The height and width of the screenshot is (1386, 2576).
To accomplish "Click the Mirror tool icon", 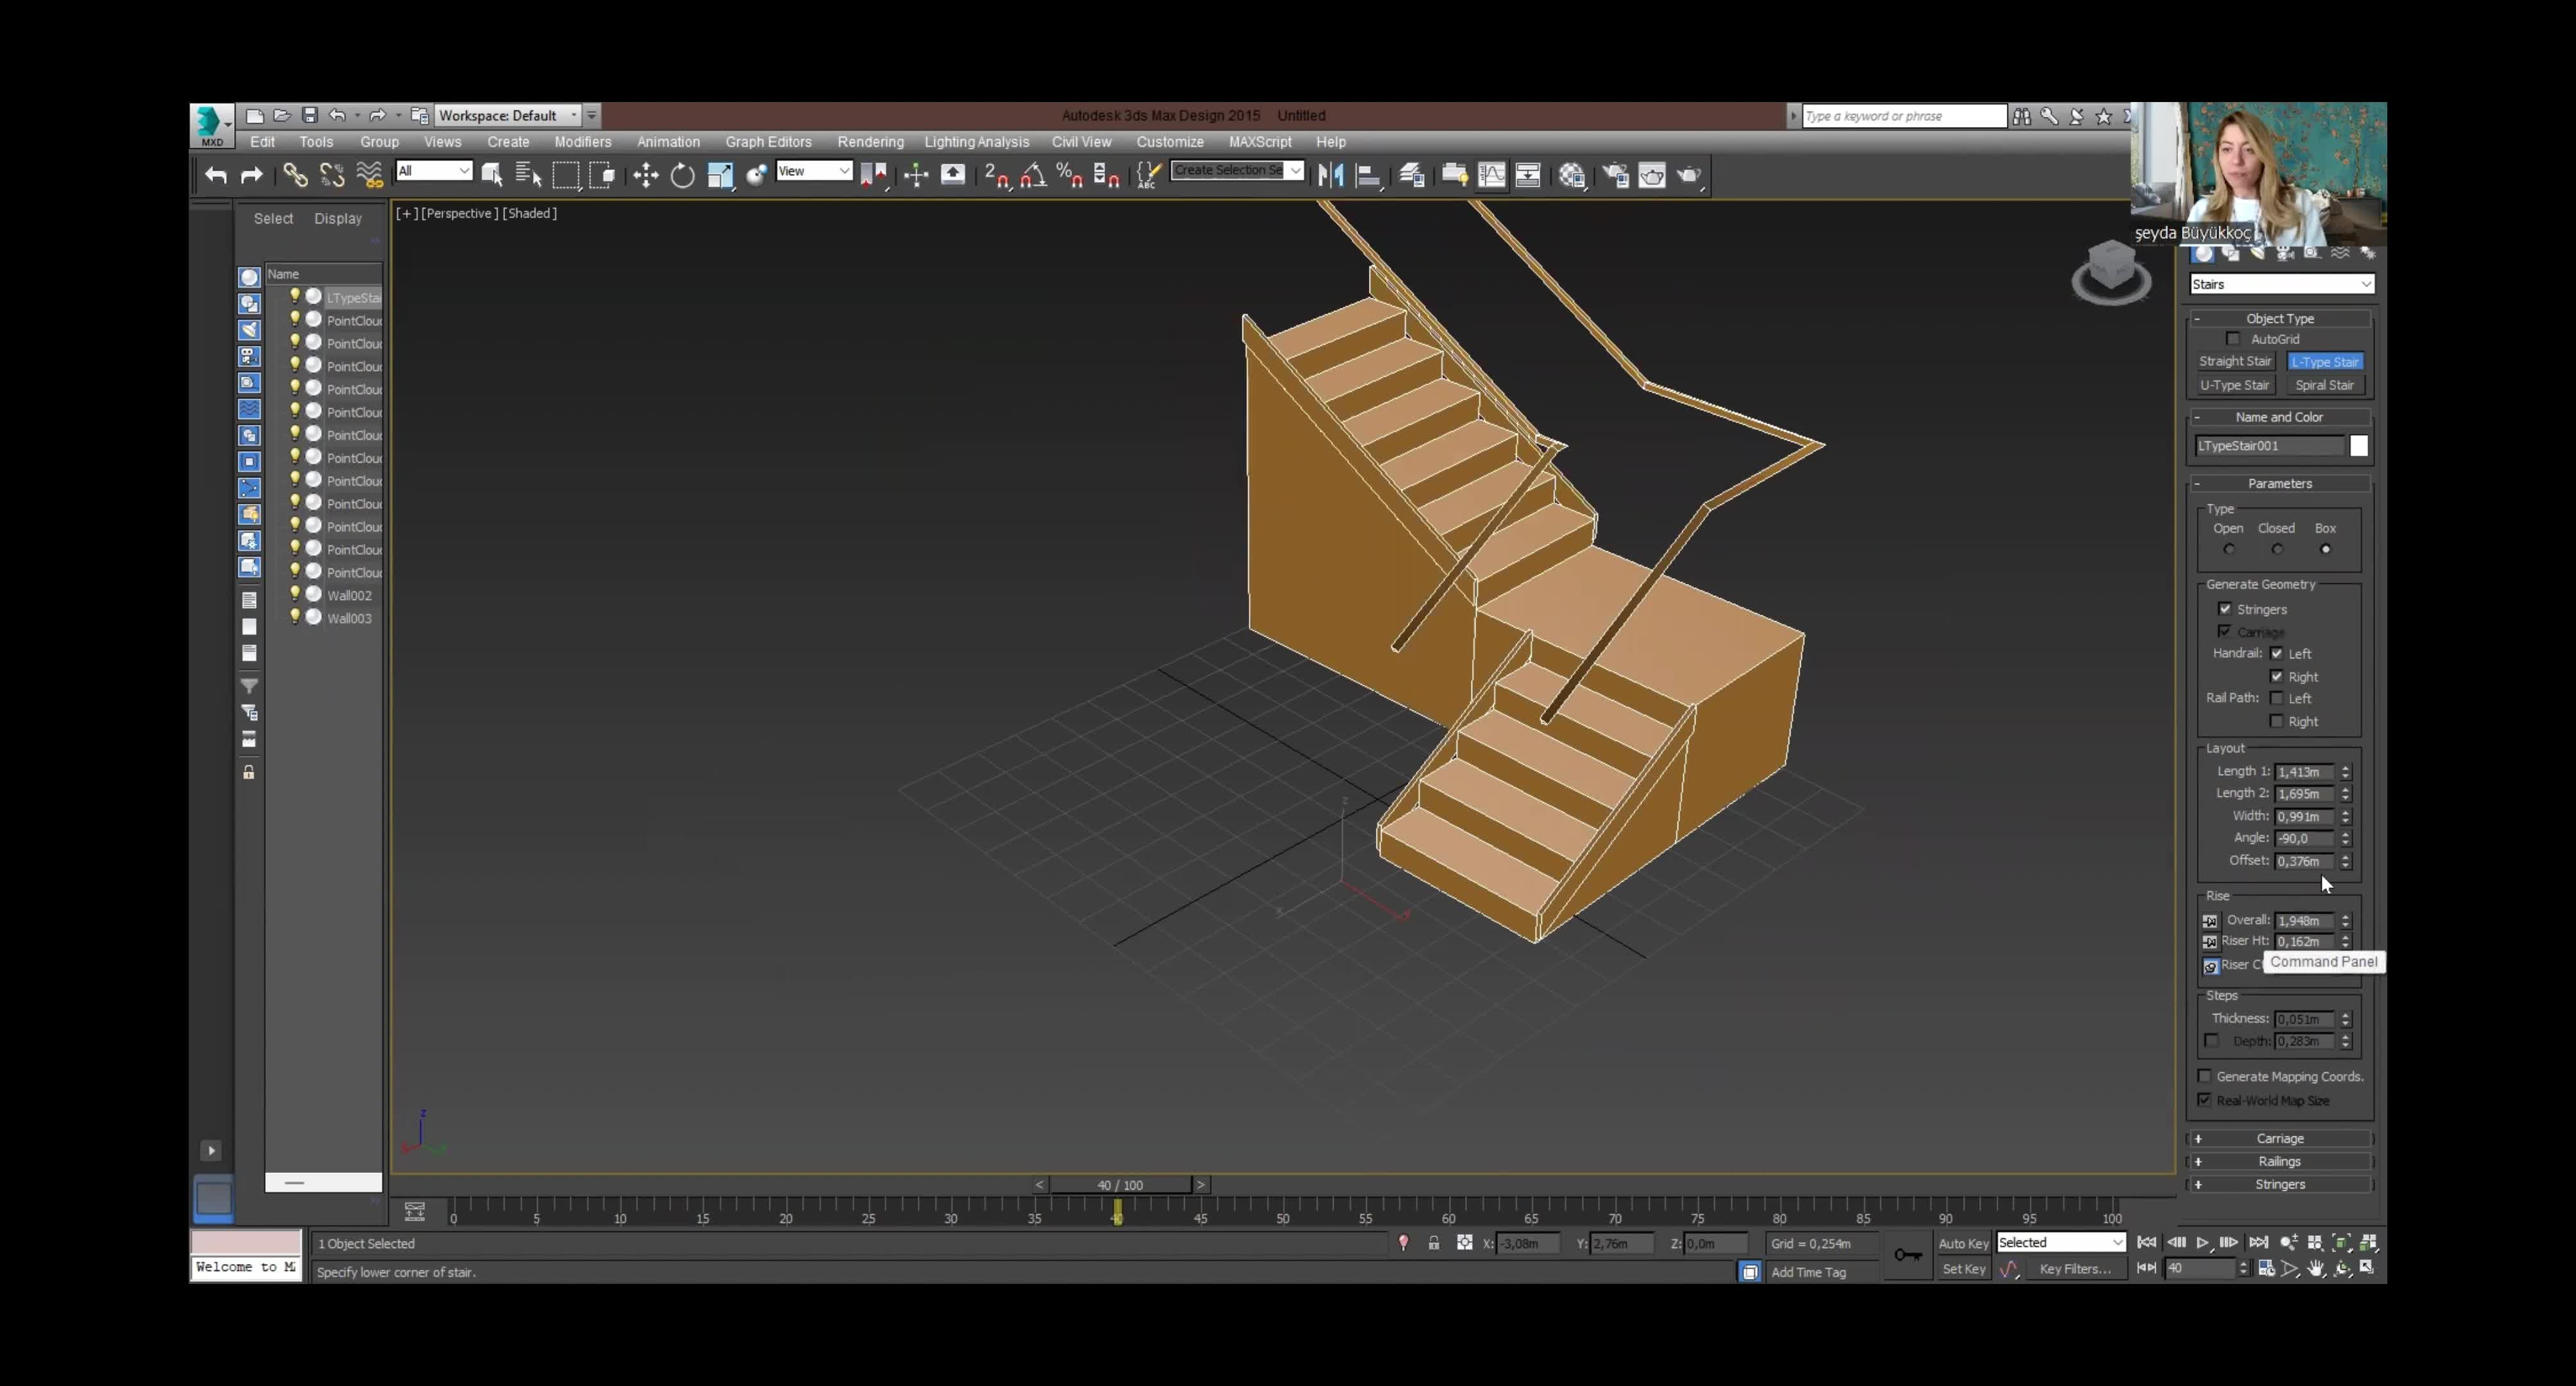I will click(1330, 176).
